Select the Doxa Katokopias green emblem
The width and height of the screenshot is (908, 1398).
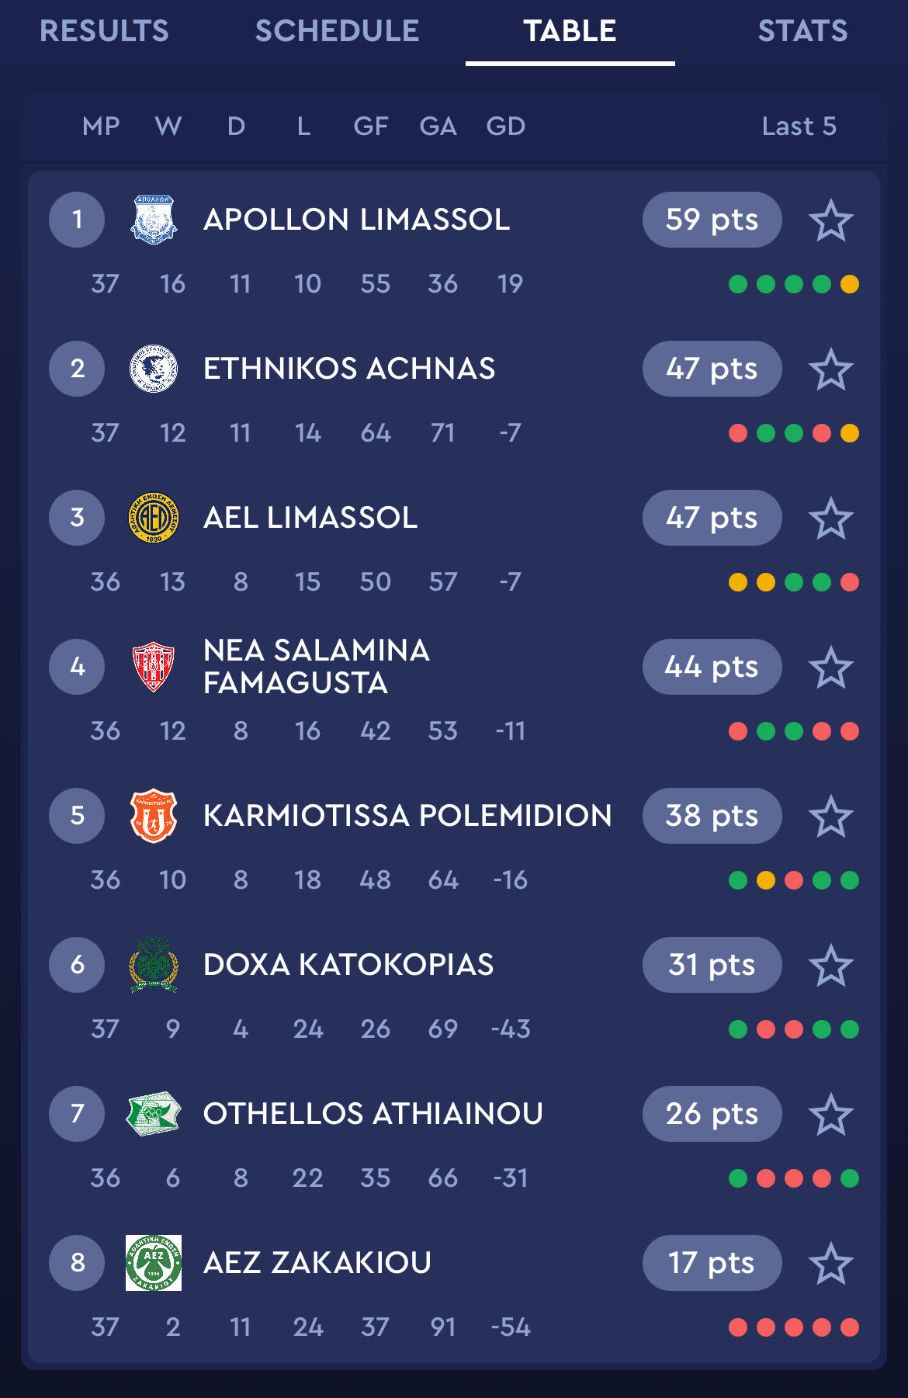click(154, 965)
